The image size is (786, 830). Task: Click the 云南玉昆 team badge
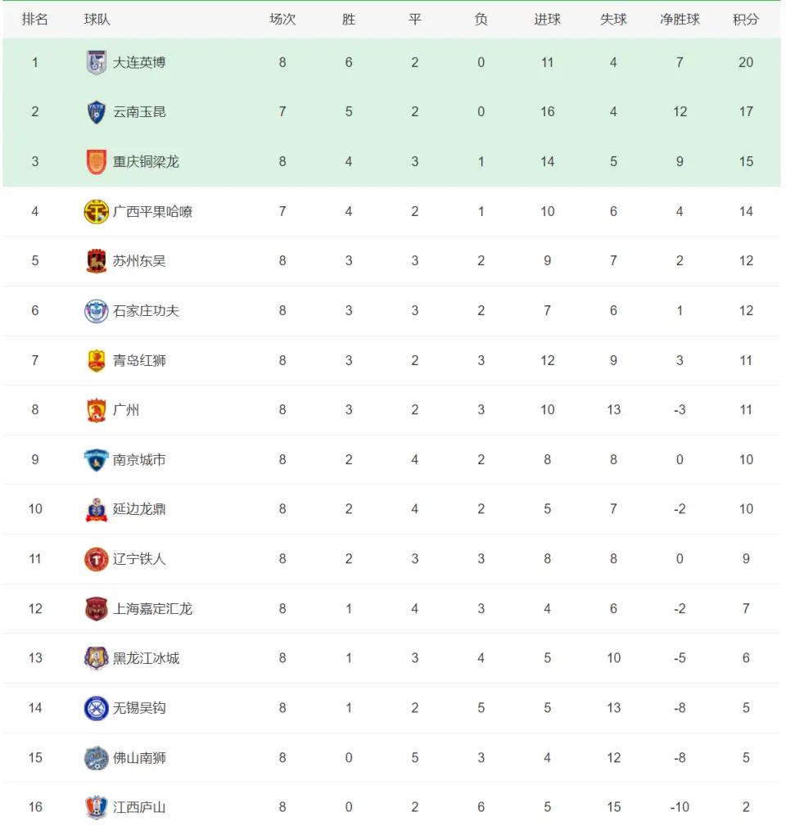click(x=97, y=111)
